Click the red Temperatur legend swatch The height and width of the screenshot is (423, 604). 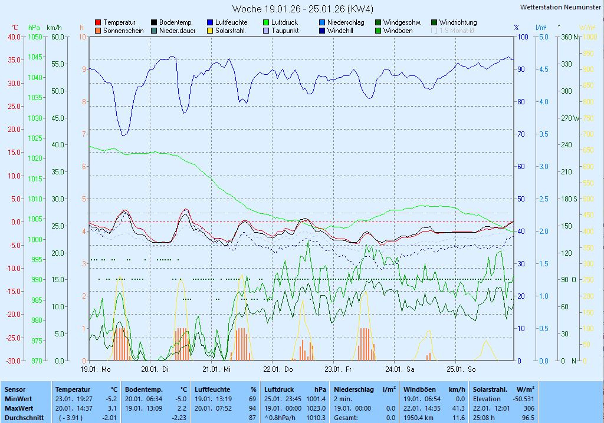98,22
